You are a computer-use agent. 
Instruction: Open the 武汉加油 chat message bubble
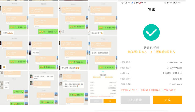[35, 53]
